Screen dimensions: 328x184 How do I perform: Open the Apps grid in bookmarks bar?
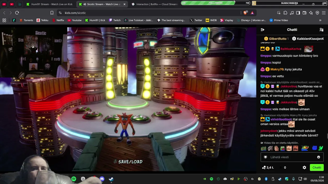tap(4, 20)
